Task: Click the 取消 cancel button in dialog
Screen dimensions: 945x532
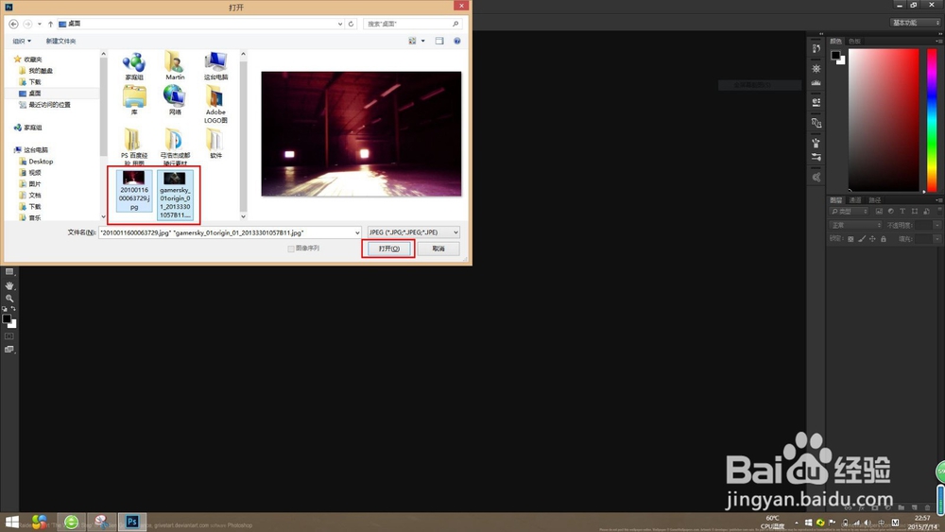Action: pyautogui.click(x=438, y=249)
